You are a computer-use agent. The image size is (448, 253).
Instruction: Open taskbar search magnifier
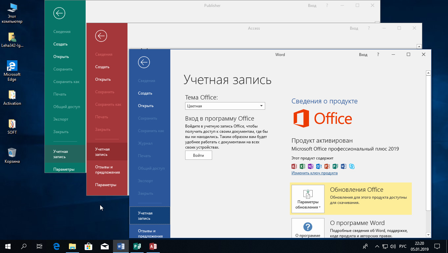[x=24, y=246]
